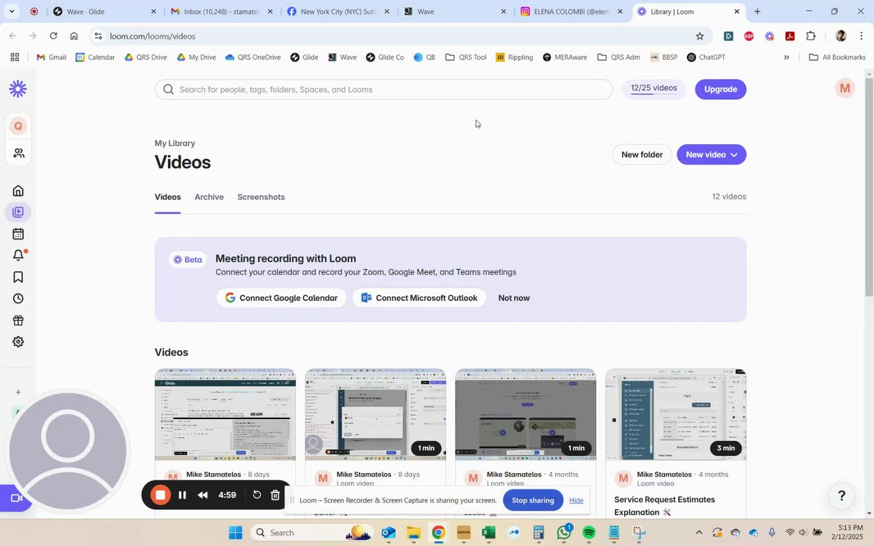874x546 pixels.
Task: Show hidden system tray icons
Action: [699, 532]
